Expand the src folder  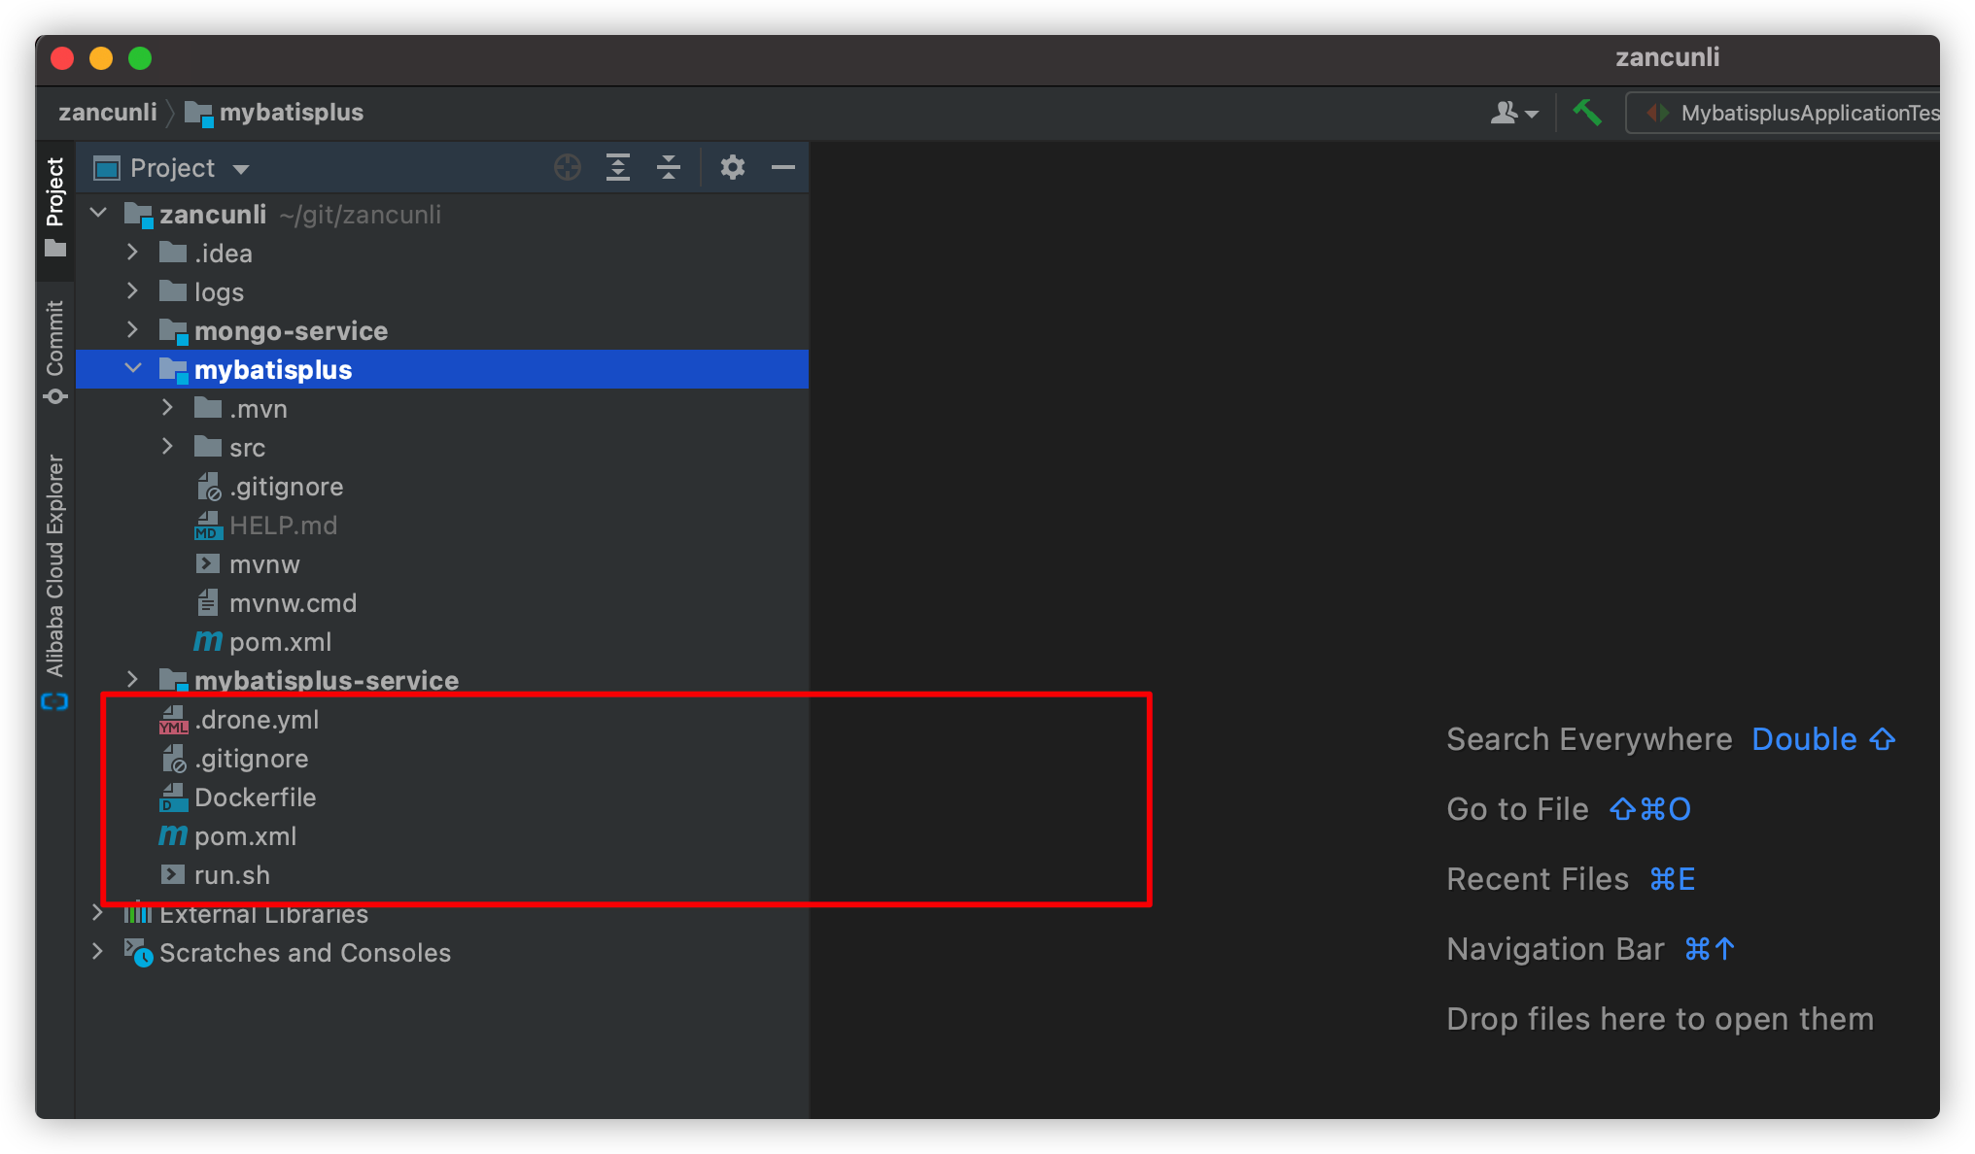click(168, 447)
